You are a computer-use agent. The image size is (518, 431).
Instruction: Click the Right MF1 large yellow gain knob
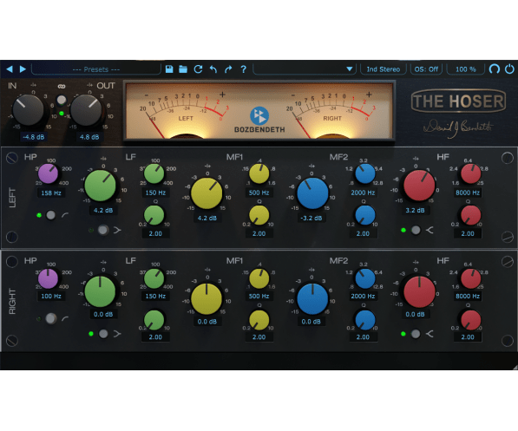click(x=207, y=298)
